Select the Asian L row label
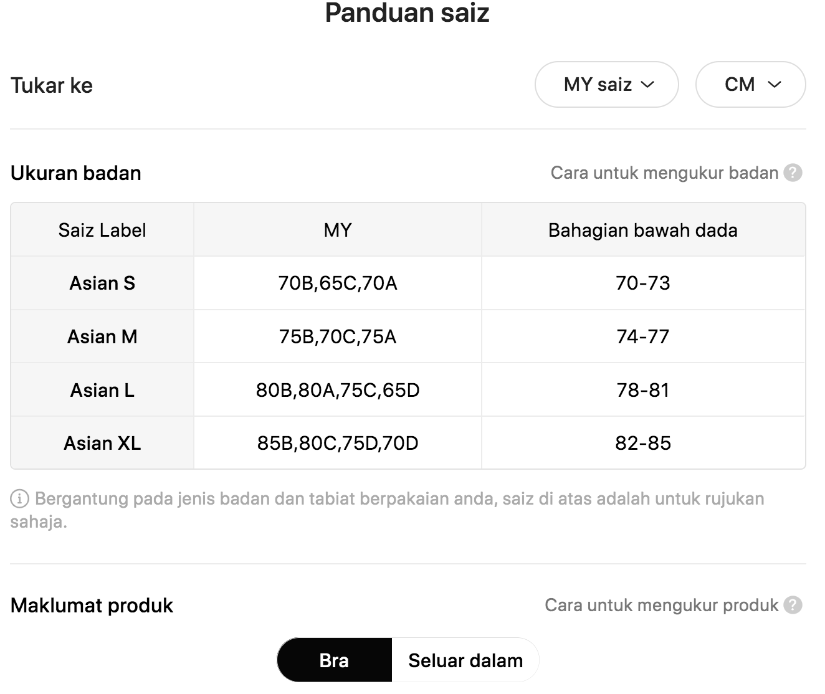The height and width of the screenshot is (694, 825). coord(102,390)
